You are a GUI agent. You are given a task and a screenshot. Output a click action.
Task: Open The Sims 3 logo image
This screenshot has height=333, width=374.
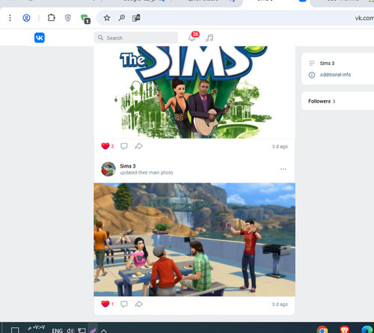194,92
